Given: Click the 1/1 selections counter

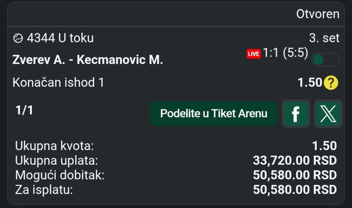Looking at the screenshot, I should point(24,110).
